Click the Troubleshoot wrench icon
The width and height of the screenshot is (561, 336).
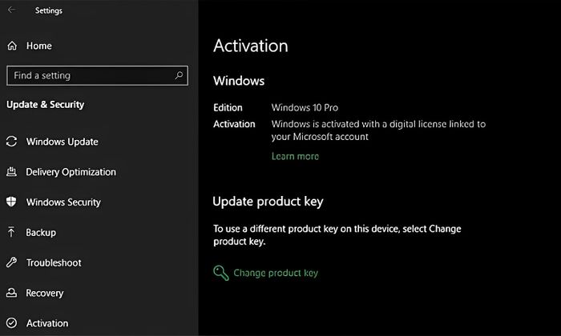click(x=11, y=262)
